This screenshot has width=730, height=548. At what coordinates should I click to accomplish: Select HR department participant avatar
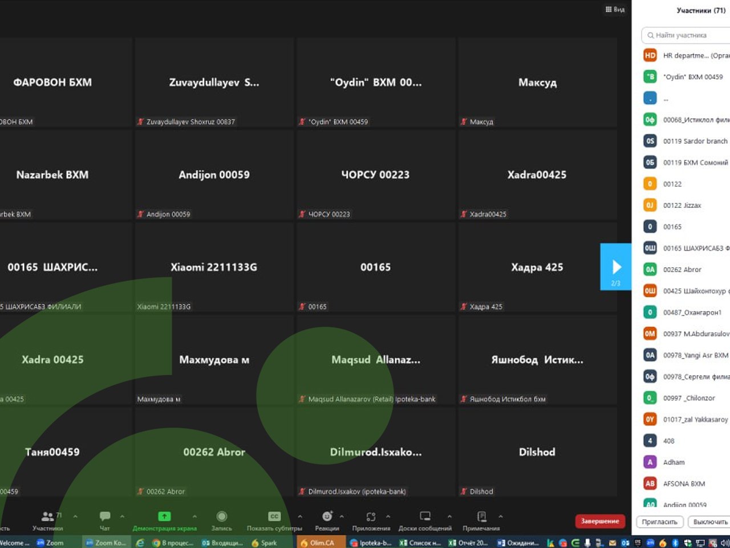click(x=650, y=55)
